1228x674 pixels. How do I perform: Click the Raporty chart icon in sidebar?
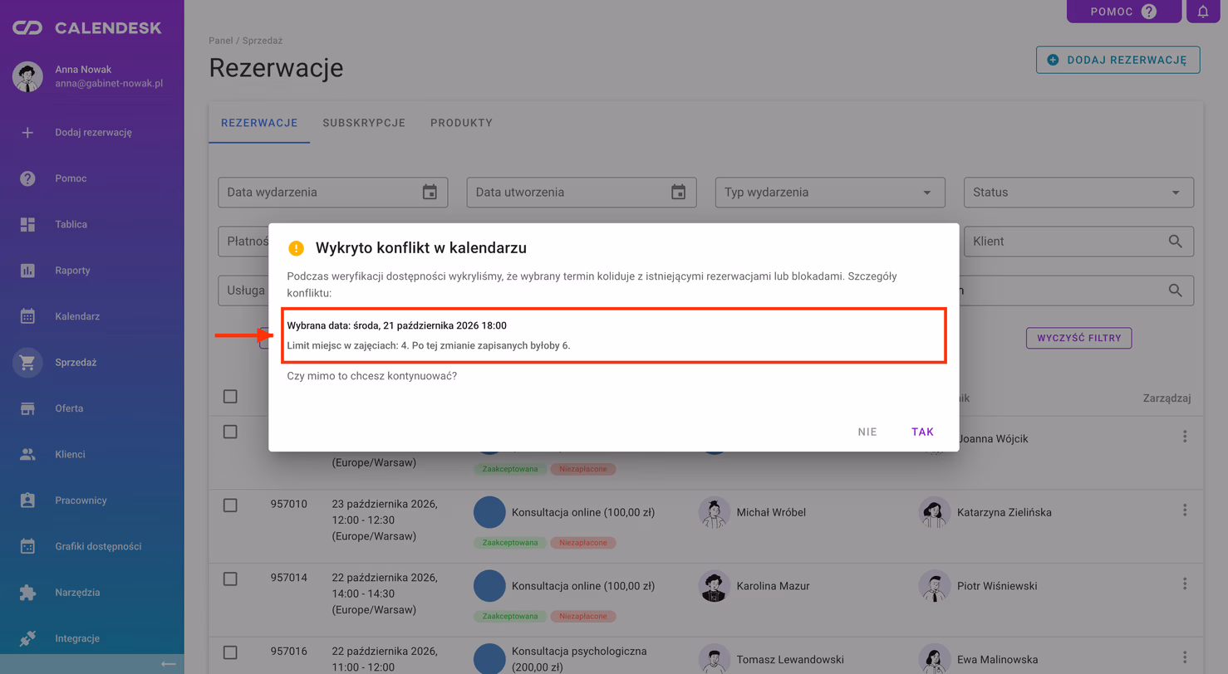coord(27,271)
